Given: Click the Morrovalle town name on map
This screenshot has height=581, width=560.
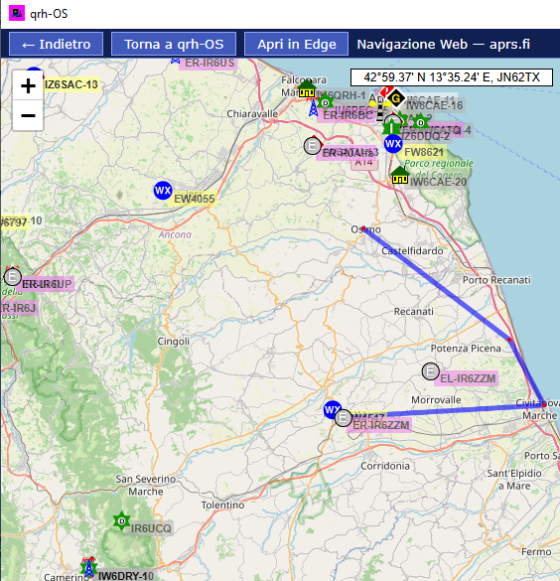Looking at the screenshot, I should click(436, 400).
